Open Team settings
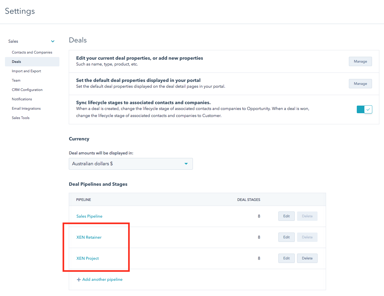The width and height of the screenshot is (384, 296). pyautogui.click(x=16, y=80)
